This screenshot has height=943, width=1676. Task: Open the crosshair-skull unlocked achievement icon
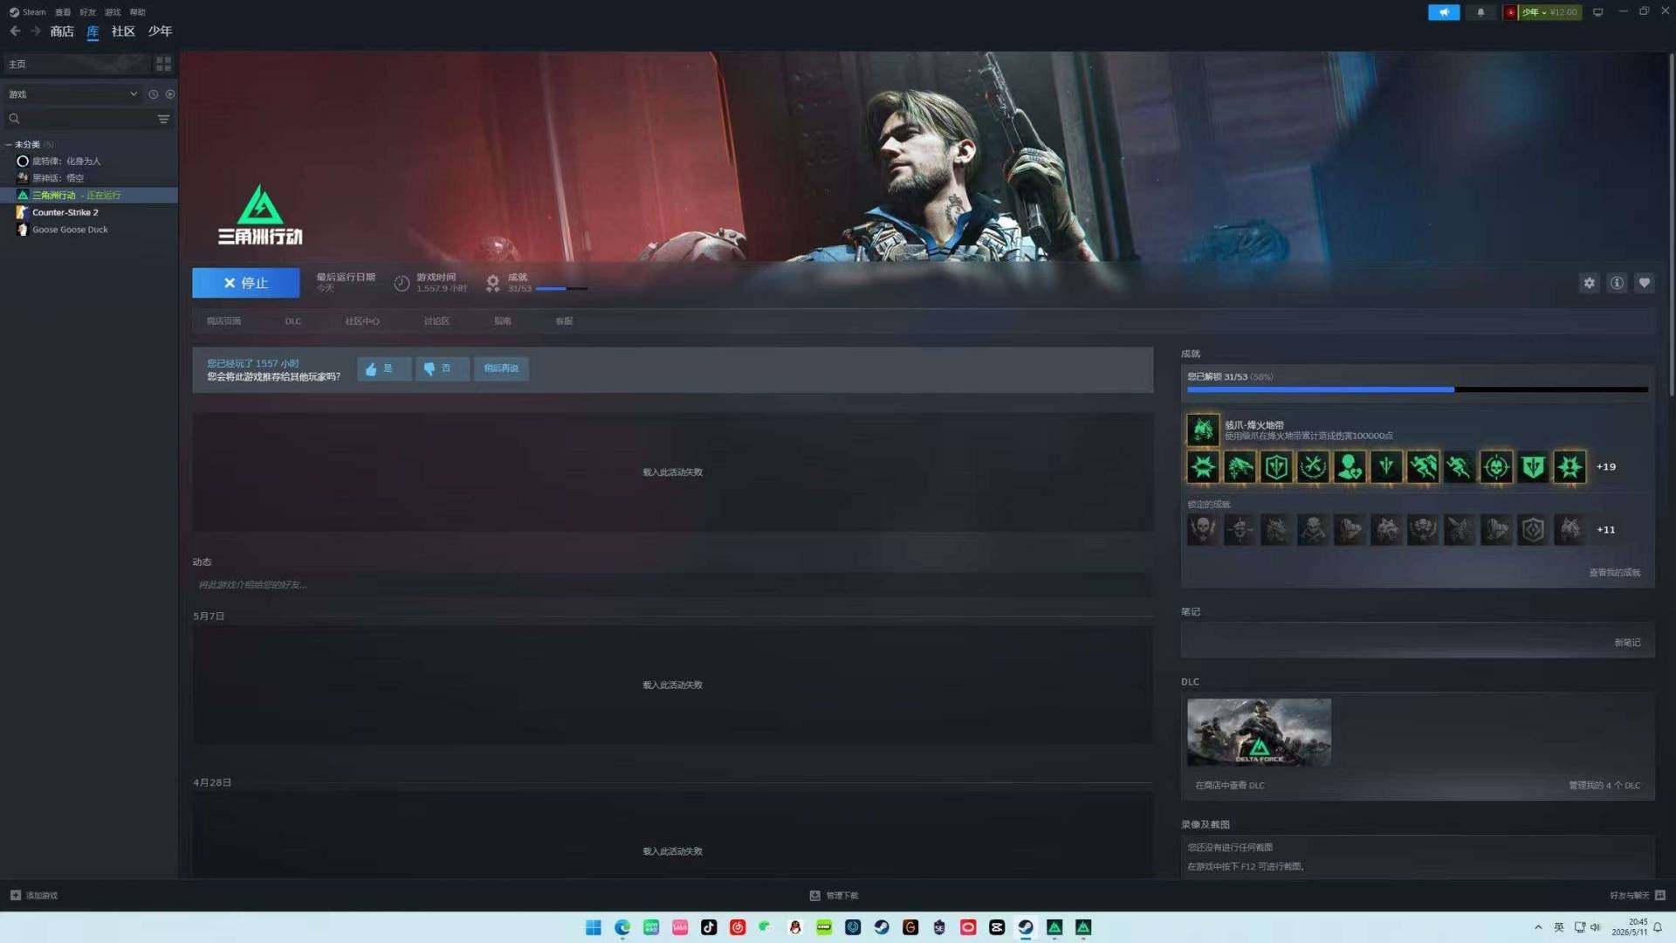[1496, 467]
